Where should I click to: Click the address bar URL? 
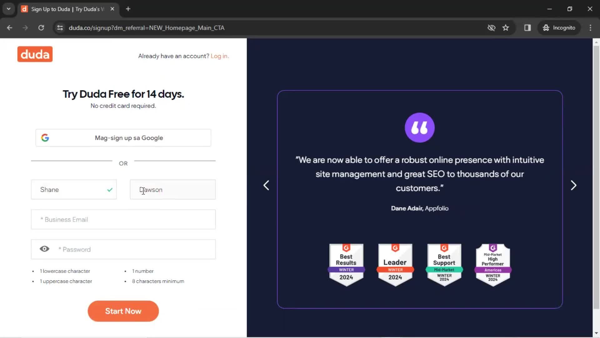point(147,28)
